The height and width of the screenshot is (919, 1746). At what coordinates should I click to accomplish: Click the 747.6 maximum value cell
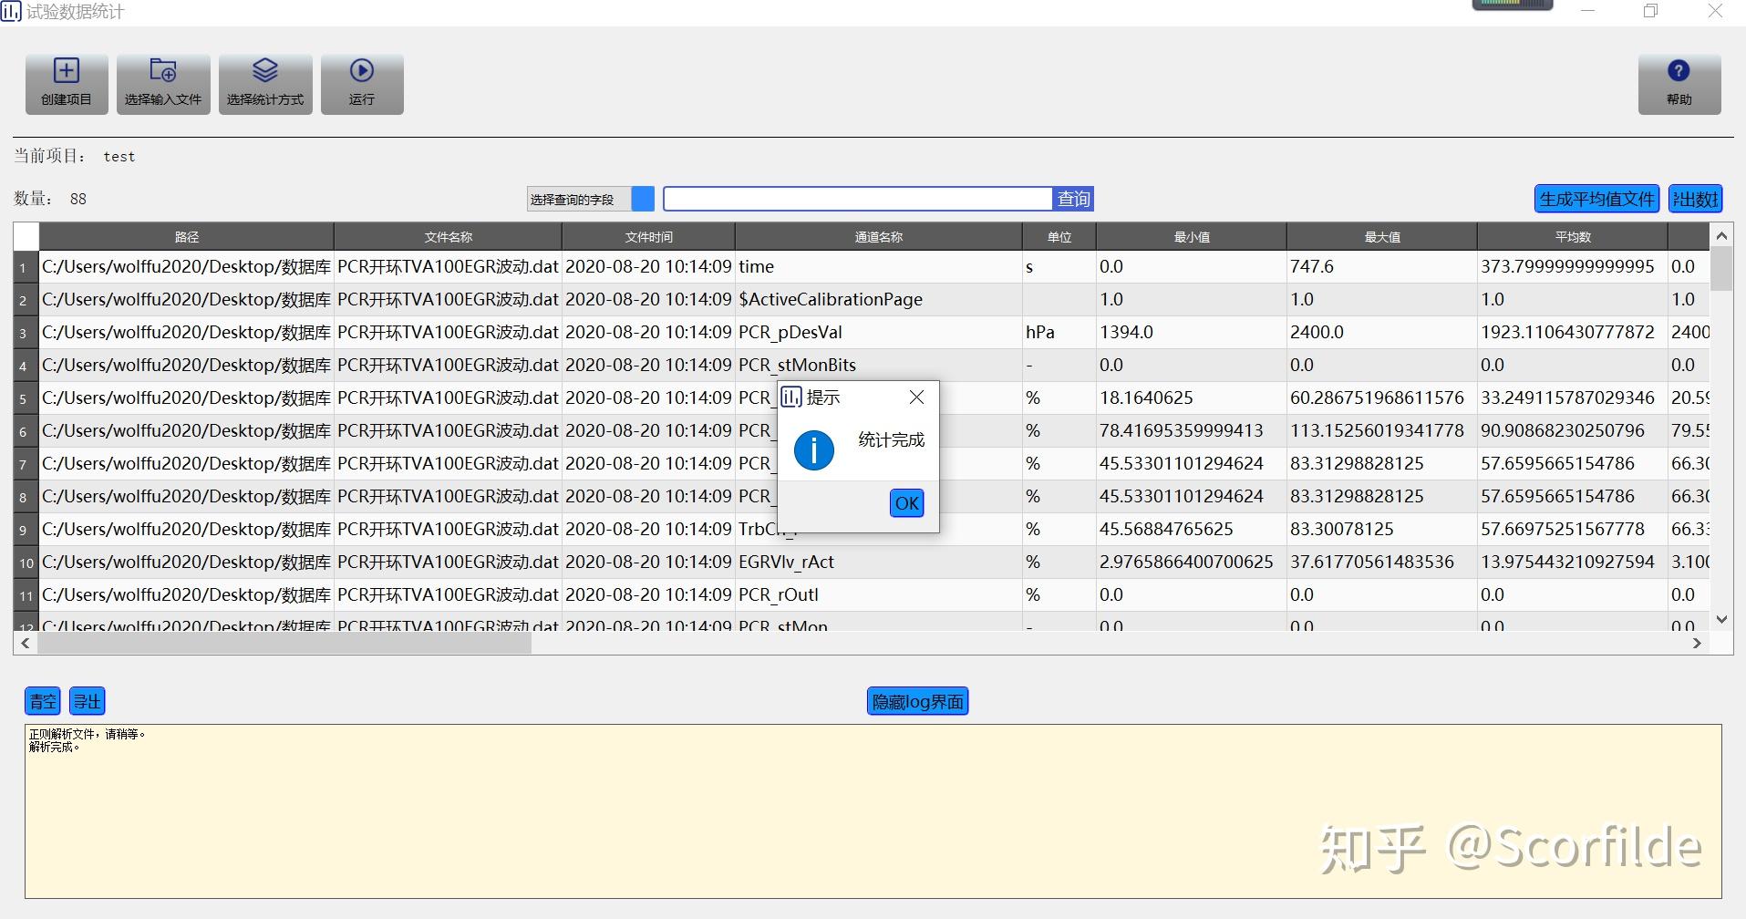coord(1382,267)
